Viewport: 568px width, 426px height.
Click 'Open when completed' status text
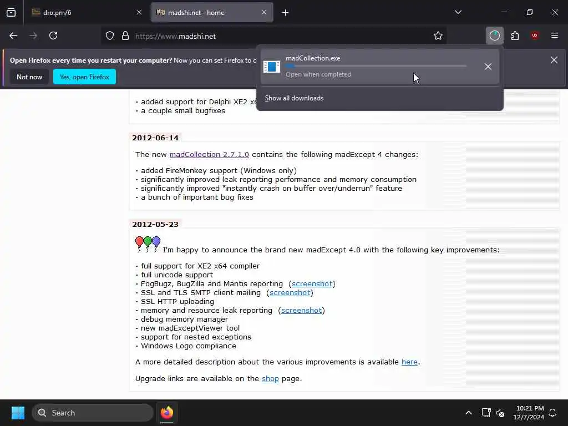click(x=318, y=75)
